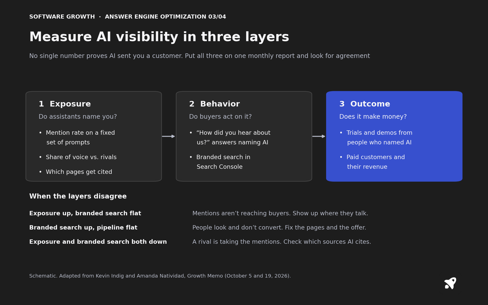Click the rocket logo icon

pyautogui.click(x=450, y=283)
